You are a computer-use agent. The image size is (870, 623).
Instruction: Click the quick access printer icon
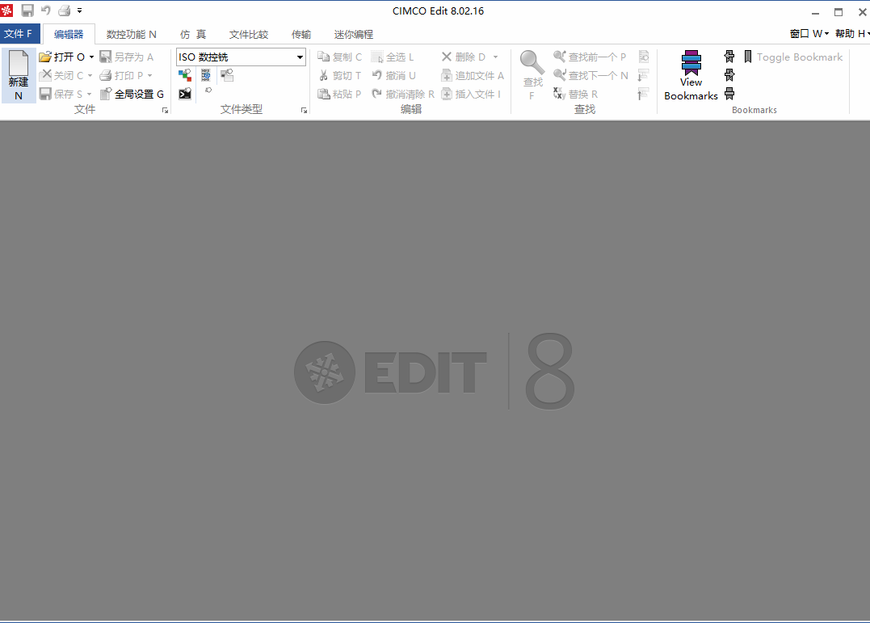(65, 10)
